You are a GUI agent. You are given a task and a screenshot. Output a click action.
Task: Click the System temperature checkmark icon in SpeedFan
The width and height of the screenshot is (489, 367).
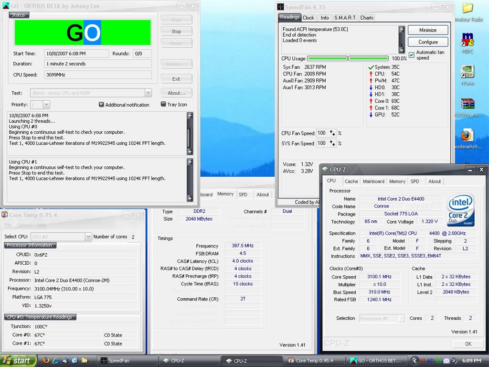(x=371, y=67)
